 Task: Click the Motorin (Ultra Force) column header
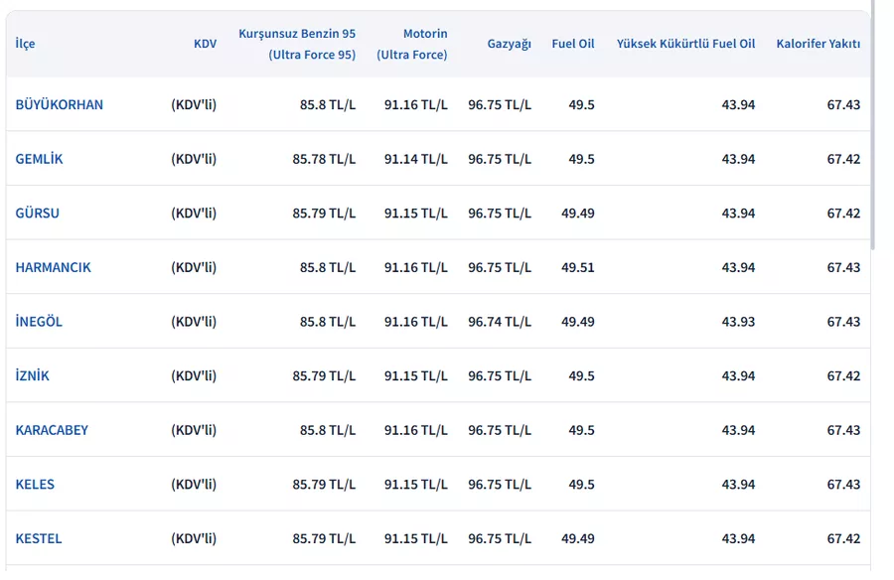(412, 44)
